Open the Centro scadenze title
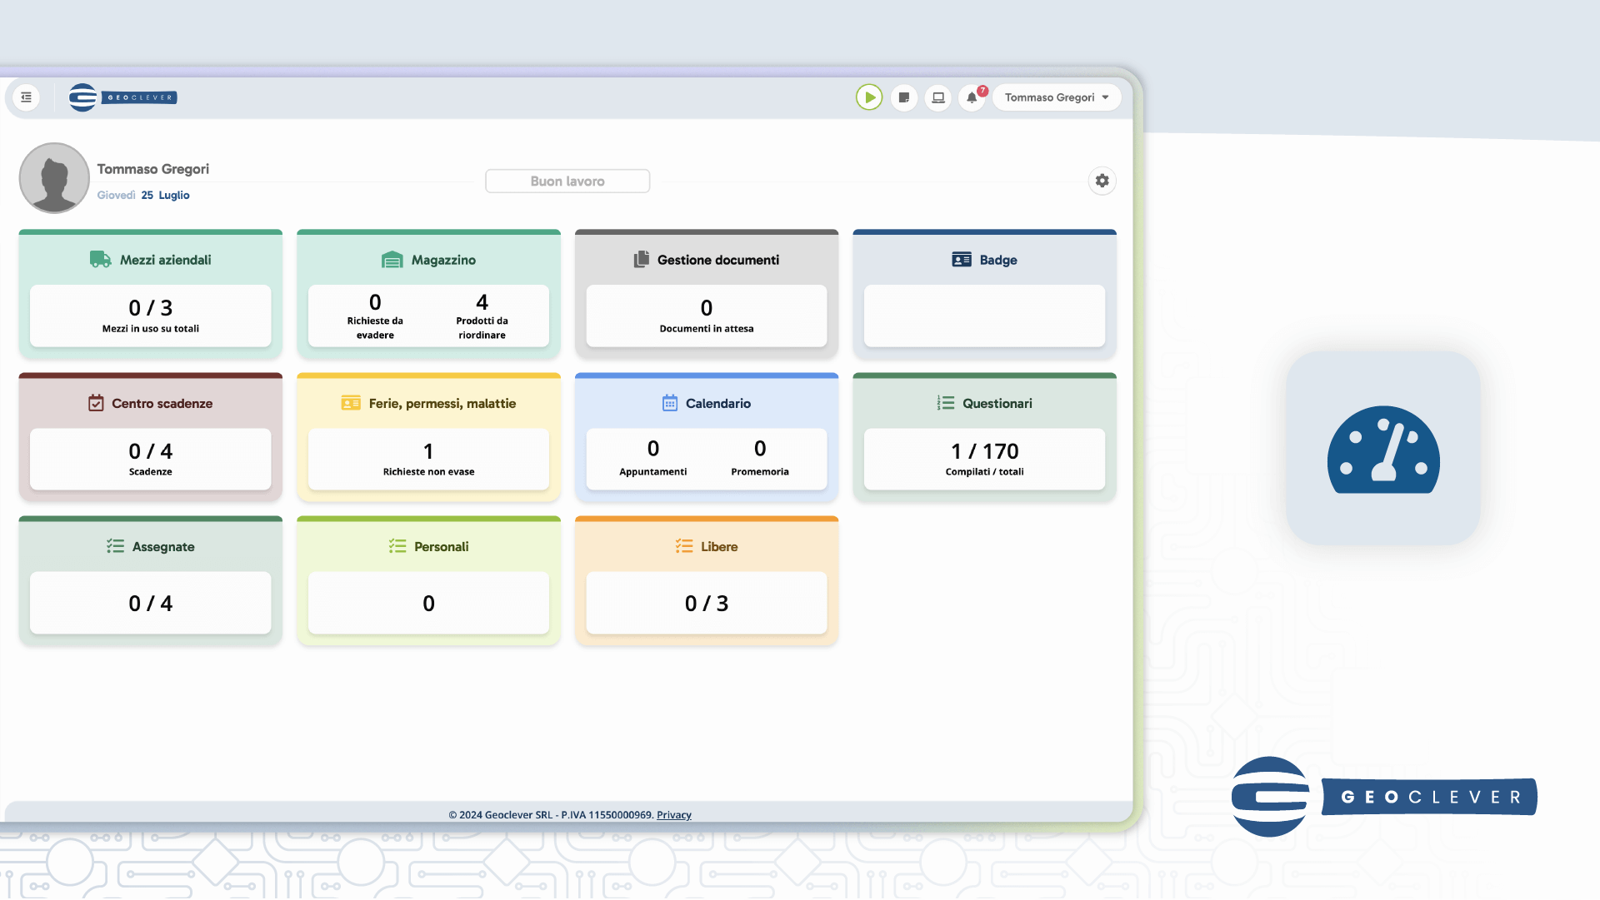This screenshot has height=900, width=1600. [162, 403]
